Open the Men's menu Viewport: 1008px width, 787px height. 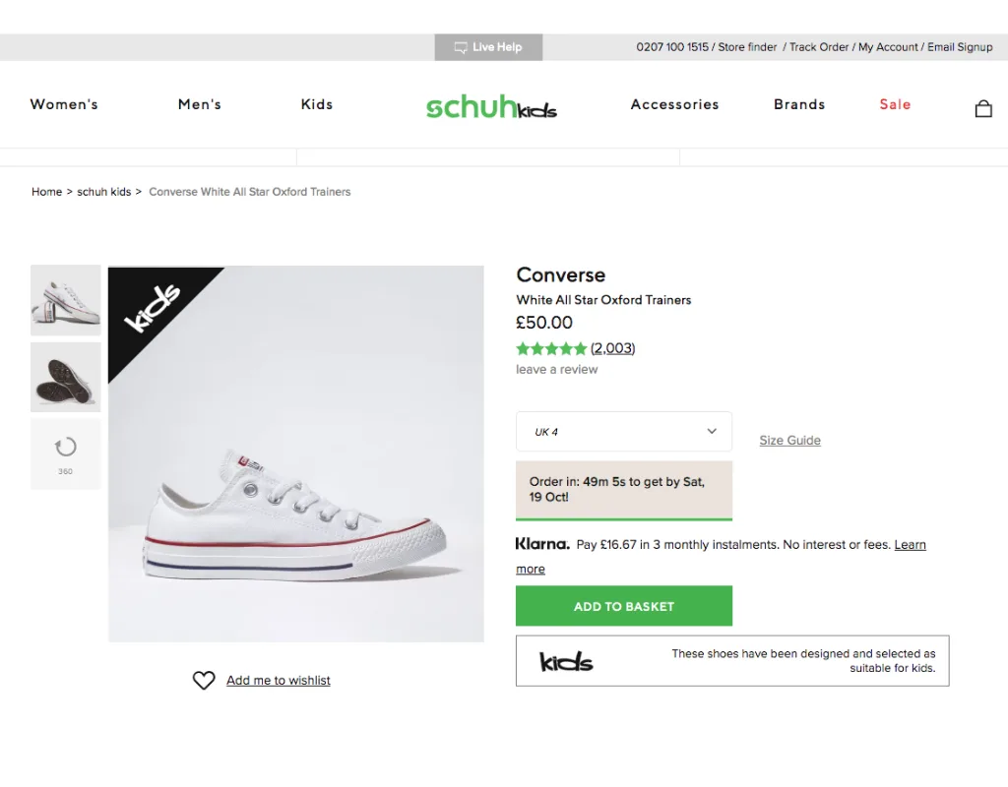click(200, 104)
